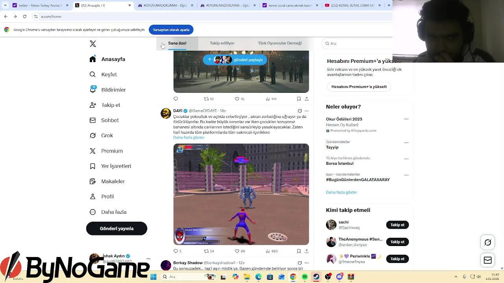Open Sohbet messages

(104, 120)
